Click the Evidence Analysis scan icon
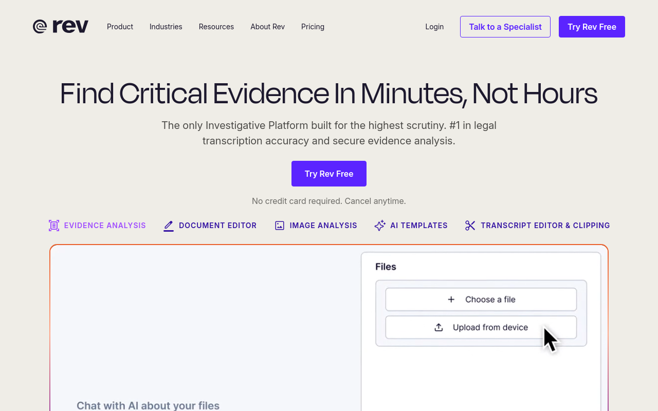Viewport: 658px width, 411px height. 54,226
